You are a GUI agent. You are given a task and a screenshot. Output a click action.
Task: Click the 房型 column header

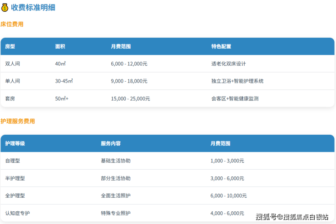[10, 47]
